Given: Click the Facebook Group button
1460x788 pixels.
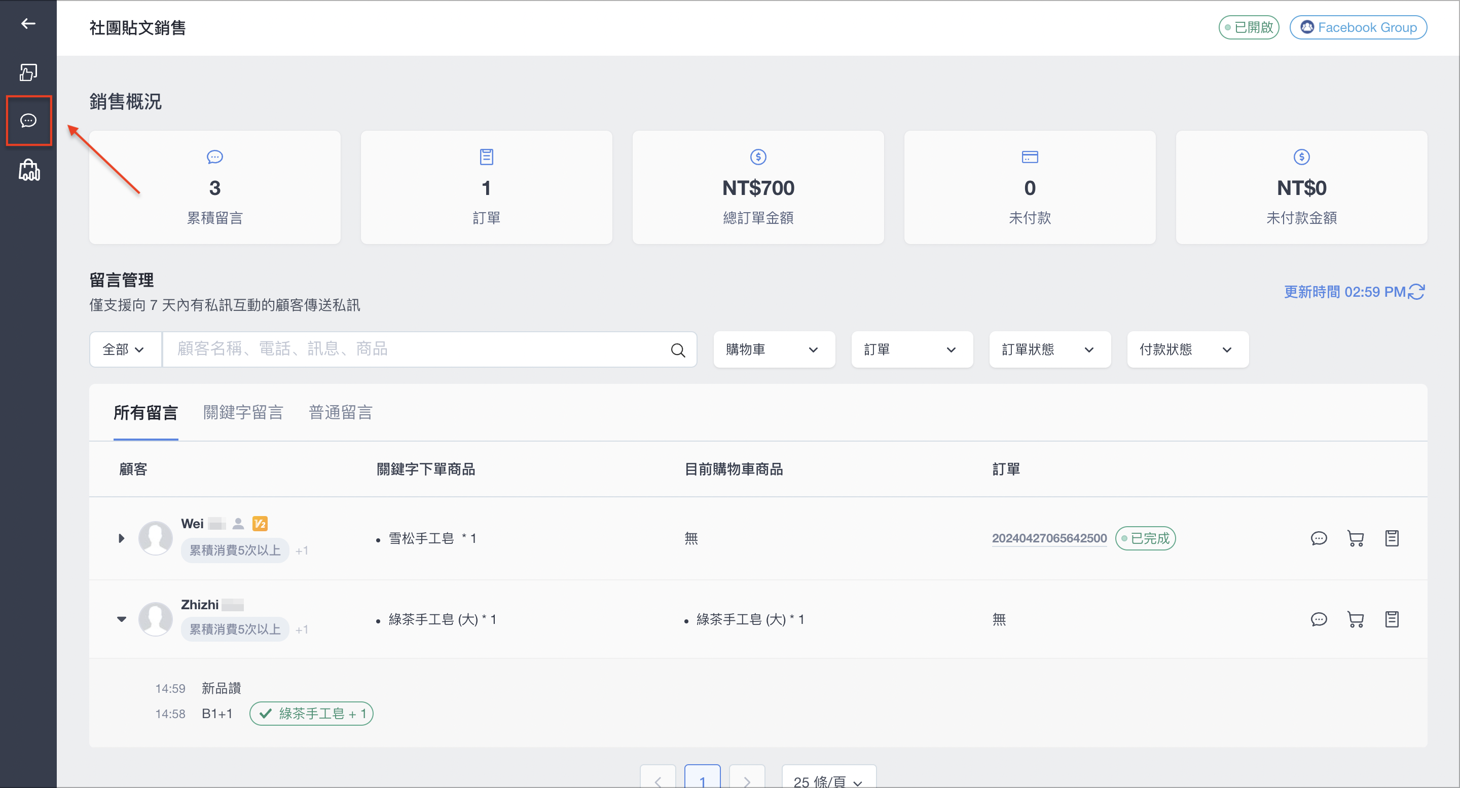Looking at the screenshot, I should [x=1358, y=27].
